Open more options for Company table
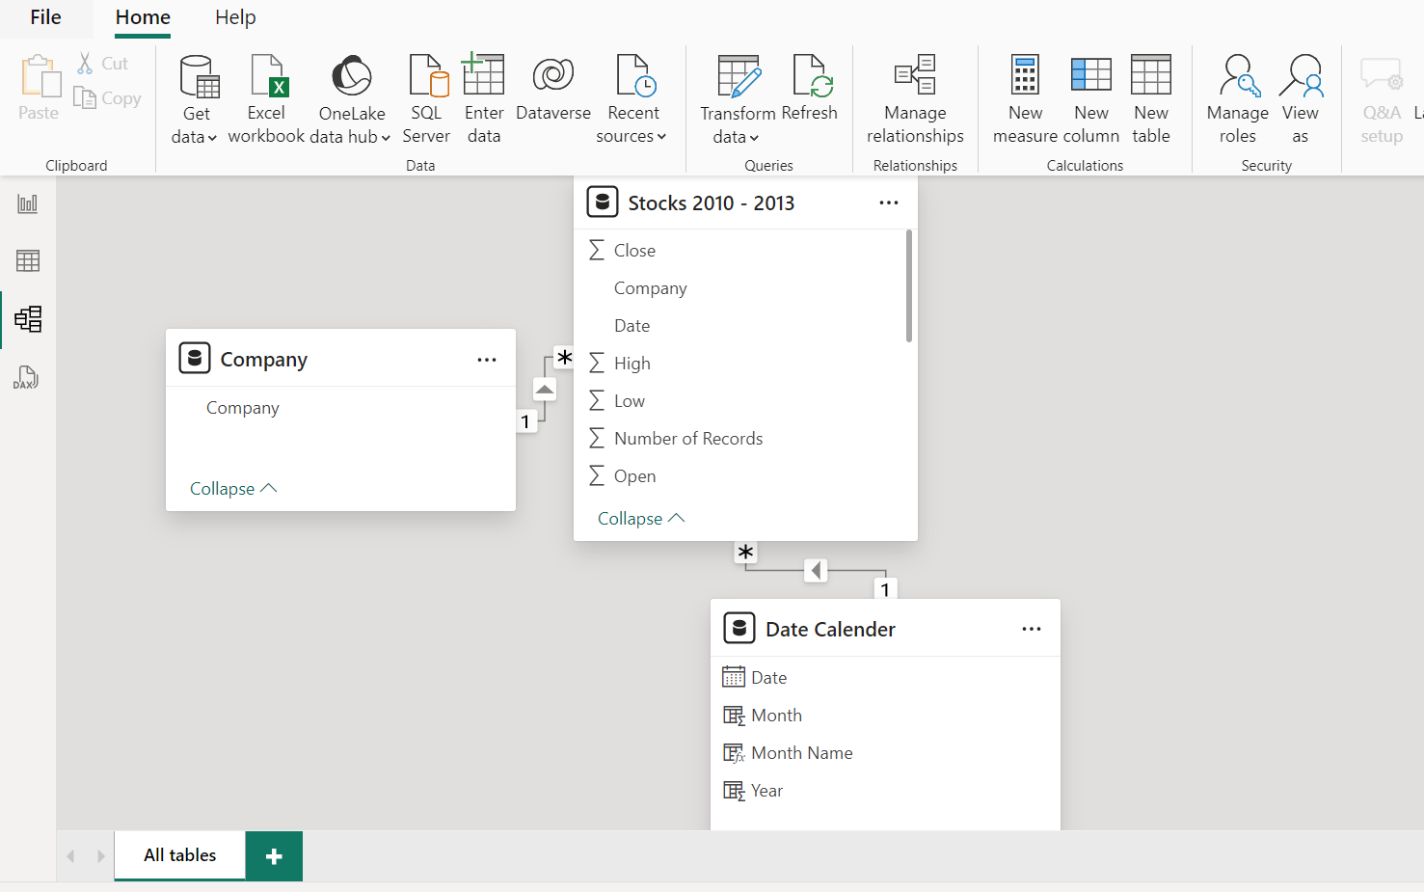The image size is (1424, 892). click(x=487, y=360)
